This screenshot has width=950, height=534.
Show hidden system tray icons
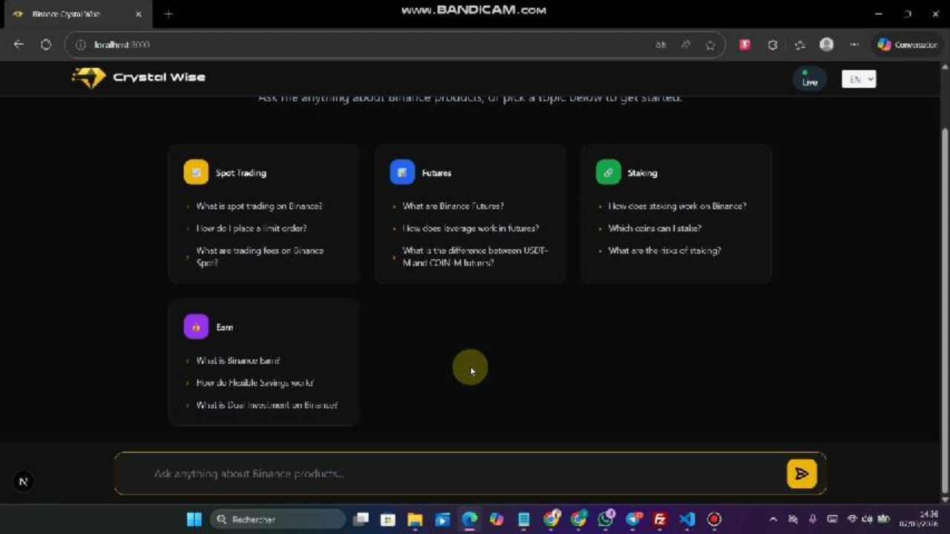pyautogui.click(x=773, y=519)
